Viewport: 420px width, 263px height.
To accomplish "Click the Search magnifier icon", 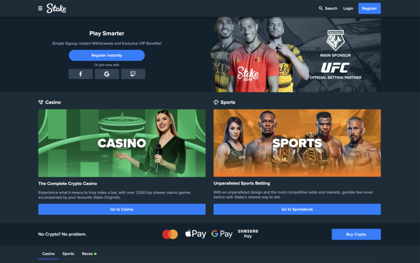I will (x=321, y=8).
